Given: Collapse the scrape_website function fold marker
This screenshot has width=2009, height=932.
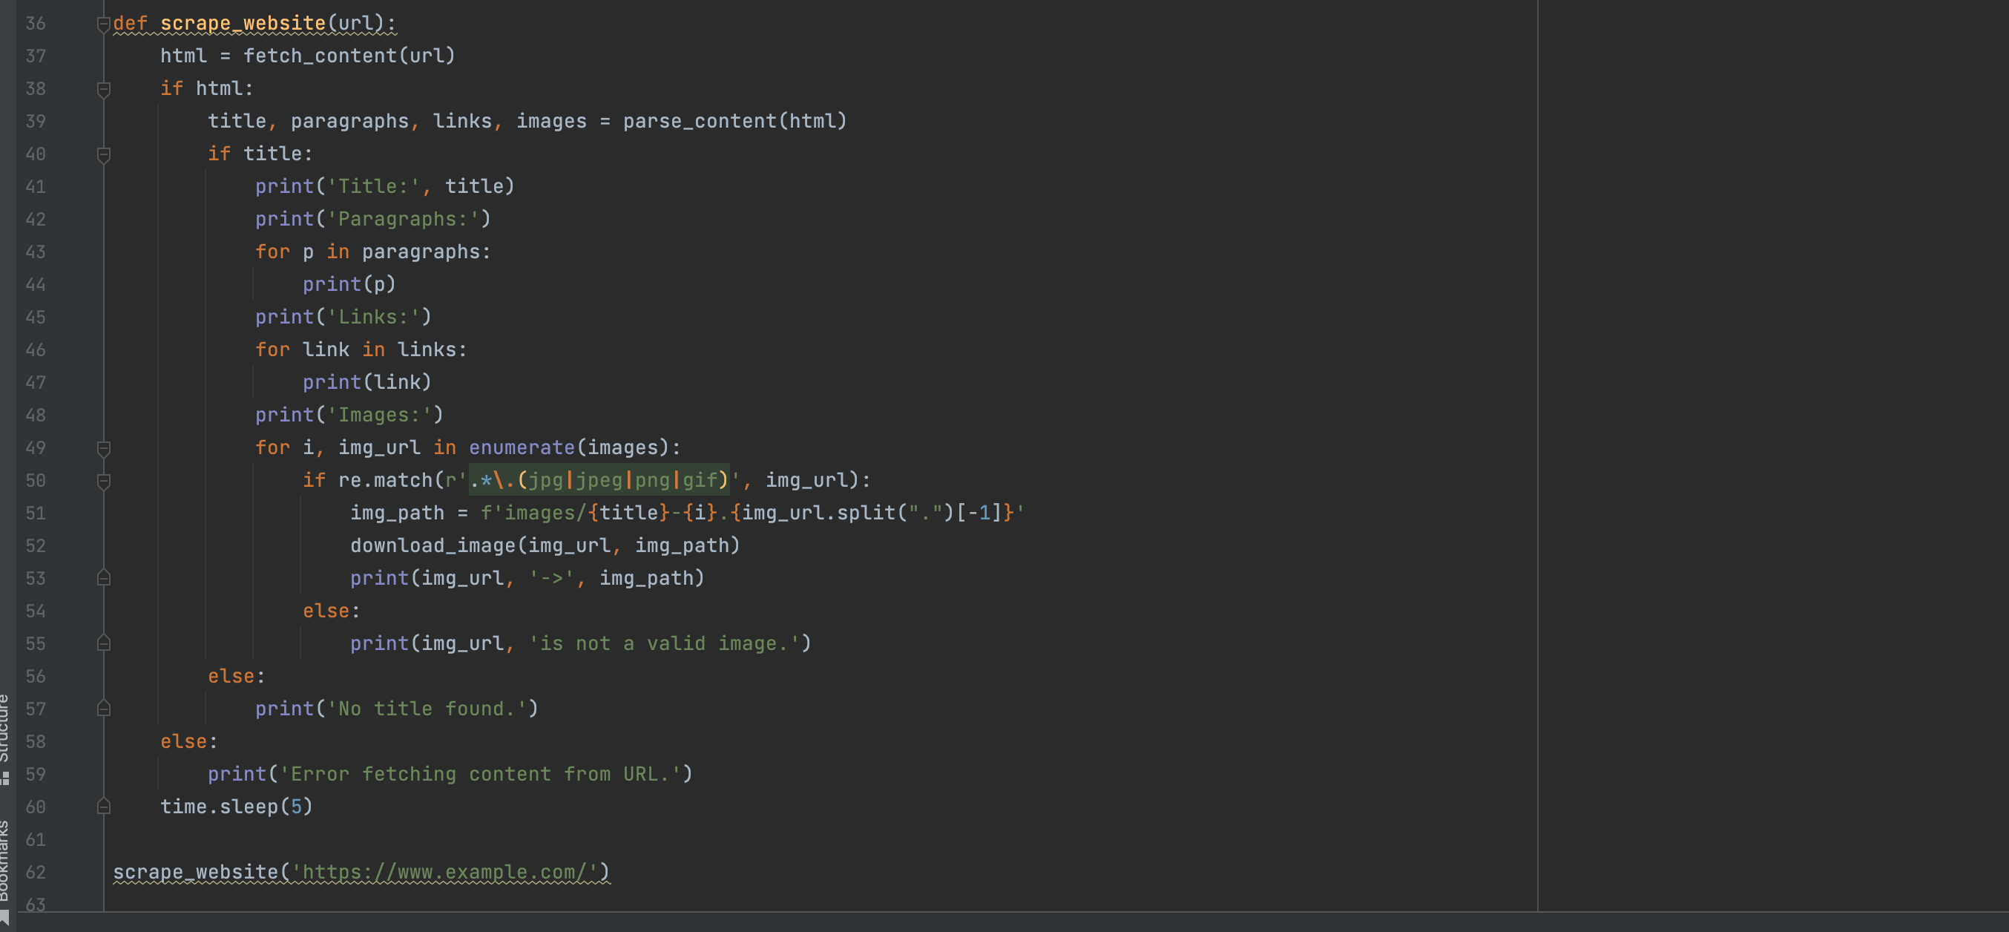Looking at the screenshot, I should [x=104, y=24].
